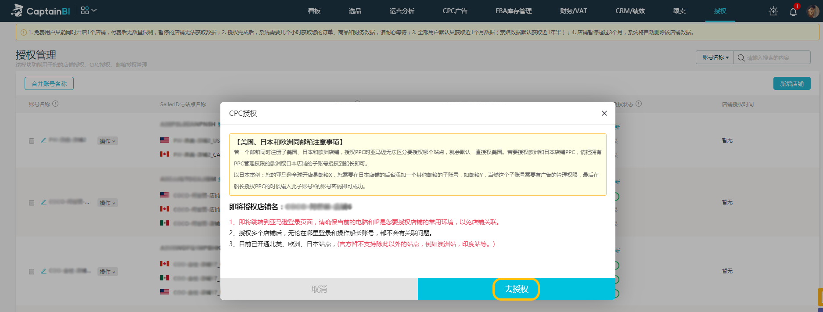
Task: Open the 看板 menu
Action: tap(314, 11)
